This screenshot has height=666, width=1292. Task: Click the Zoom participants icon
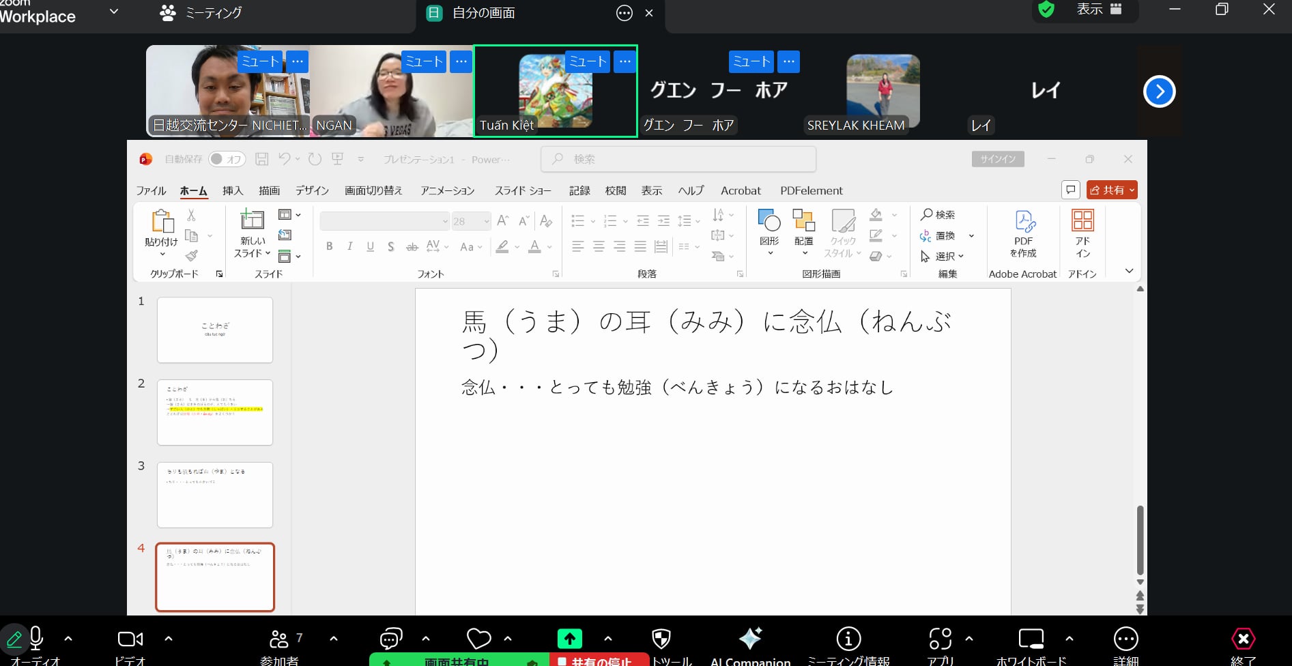click(279, 639)
